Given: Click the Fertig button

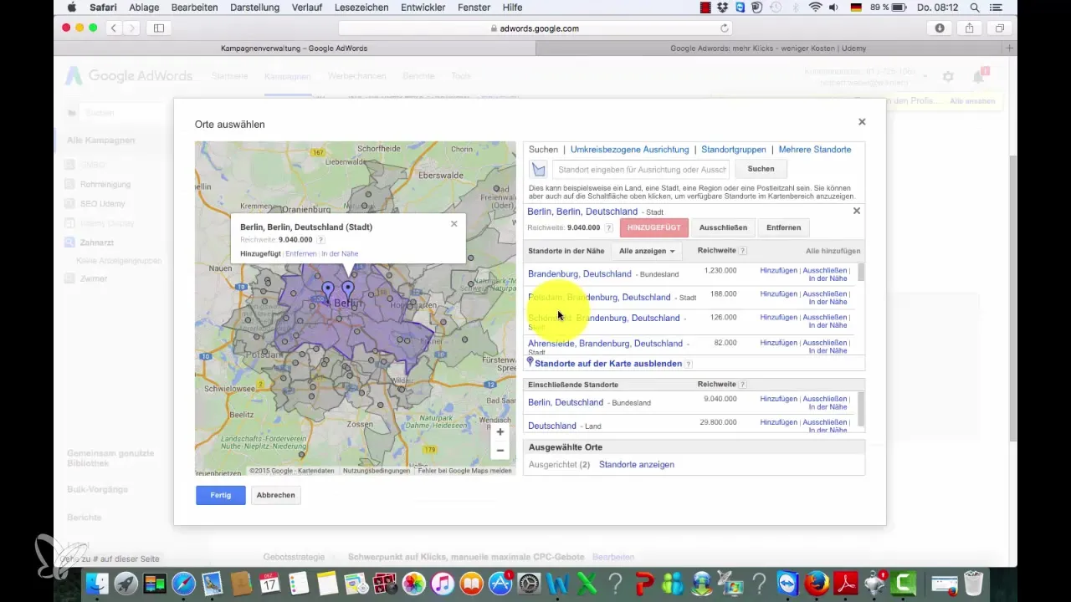Looking at the screenshot, I should [x=221, y=495].
